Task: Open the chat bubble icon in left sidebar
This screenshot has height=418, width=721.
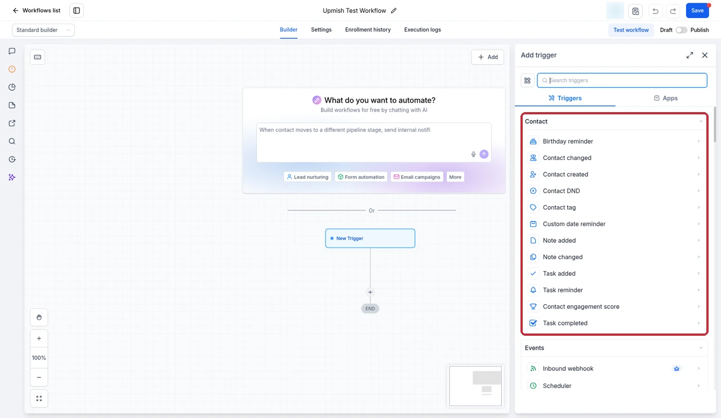Action: (12, 51)
